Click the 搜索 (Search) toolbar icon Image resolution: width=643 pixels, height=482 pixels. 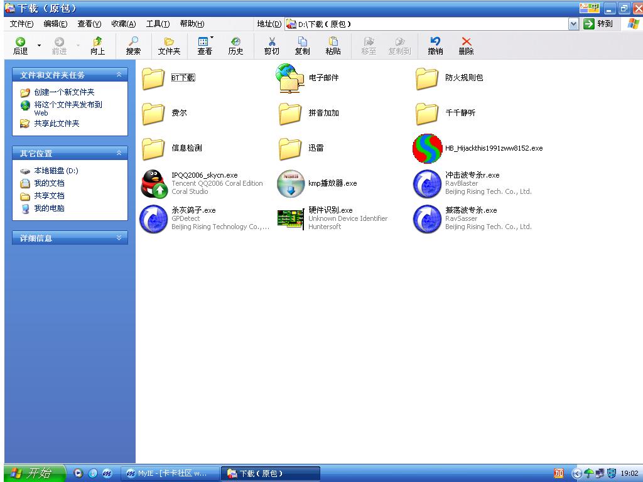pos(133,46)
